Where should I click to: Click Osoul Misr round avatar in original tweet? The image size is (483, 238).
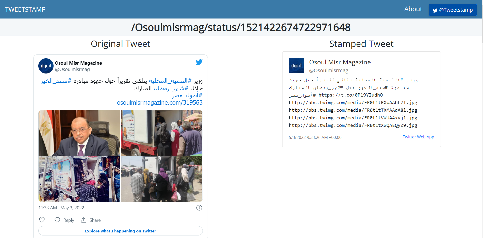[x=46, y=66]
